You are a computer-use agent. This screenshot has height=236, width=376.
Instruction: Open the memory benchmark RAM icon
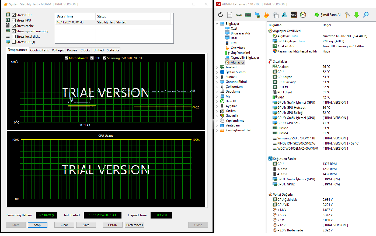coord(248,15)
